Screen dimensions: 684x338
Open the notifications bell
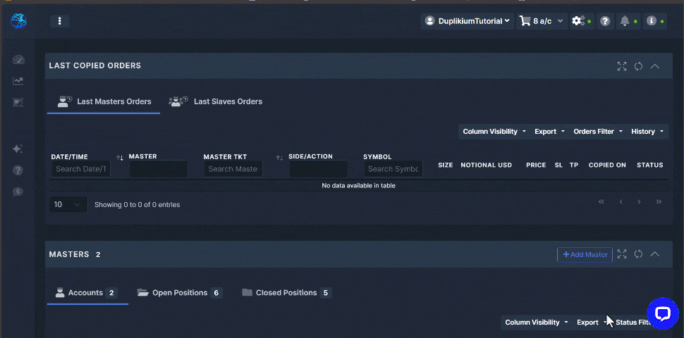tap(625, 21)
